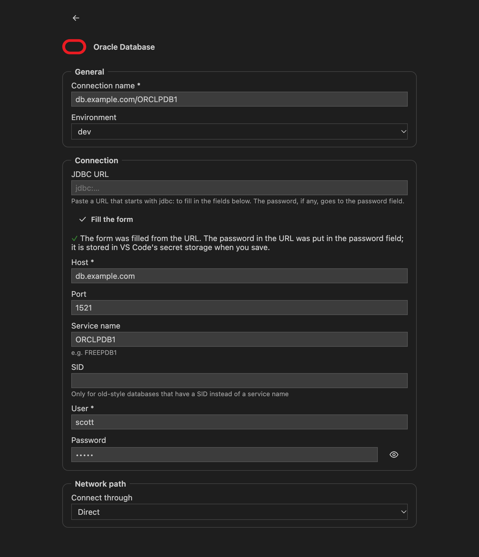The height and width of the screenshot is (557, 479).
Task: Click the Password label
Action: 89,440
